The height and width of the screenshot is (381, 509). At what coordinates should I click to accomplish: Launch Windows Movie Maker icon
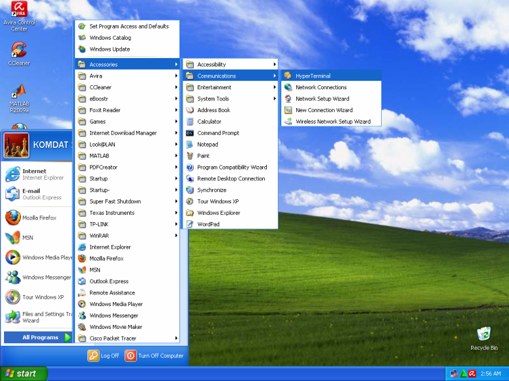82,326
